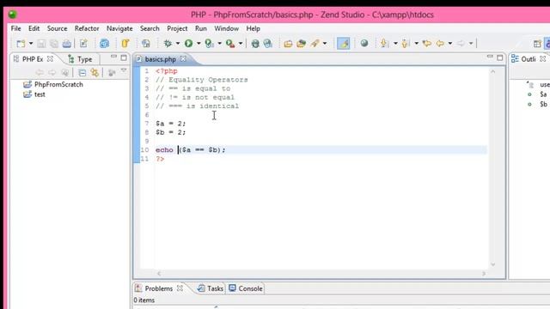Click the Save All toolbar icon

tap(53, 44)
